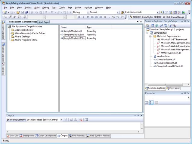Screen dimensions: 192x144
Task: Click the Bold formatting icon
Action: tap(79, 17)
